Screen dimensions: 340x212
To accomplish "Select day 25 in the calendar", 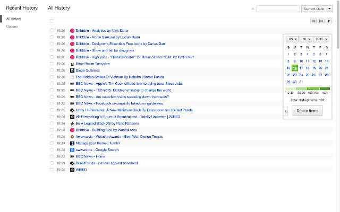I will pyautogui.click(x=308, y=75).
